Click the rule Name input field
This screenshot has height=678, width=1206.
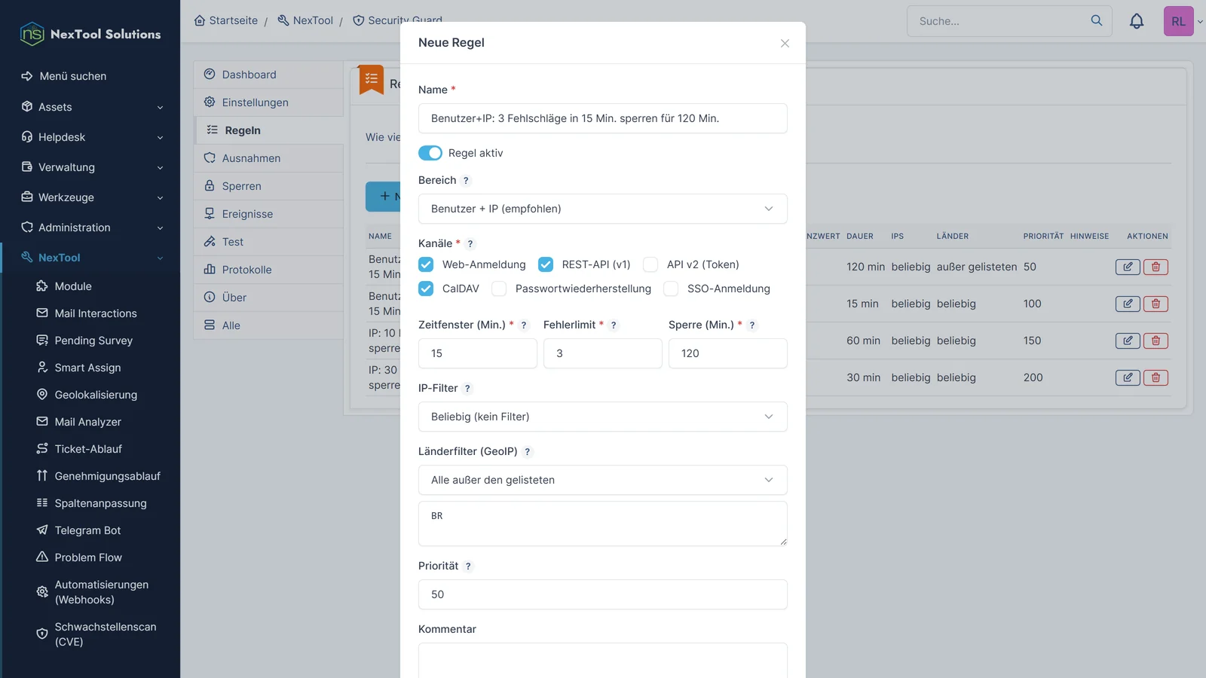coord(603,118)
